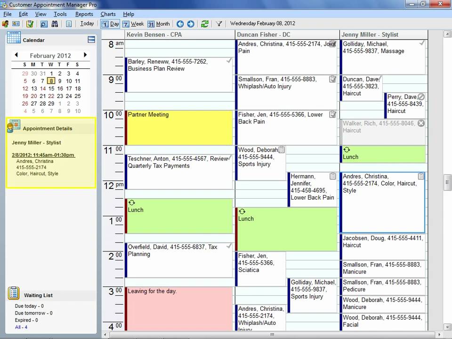Go to previous day with blue left arrow

tap(180, 24)
